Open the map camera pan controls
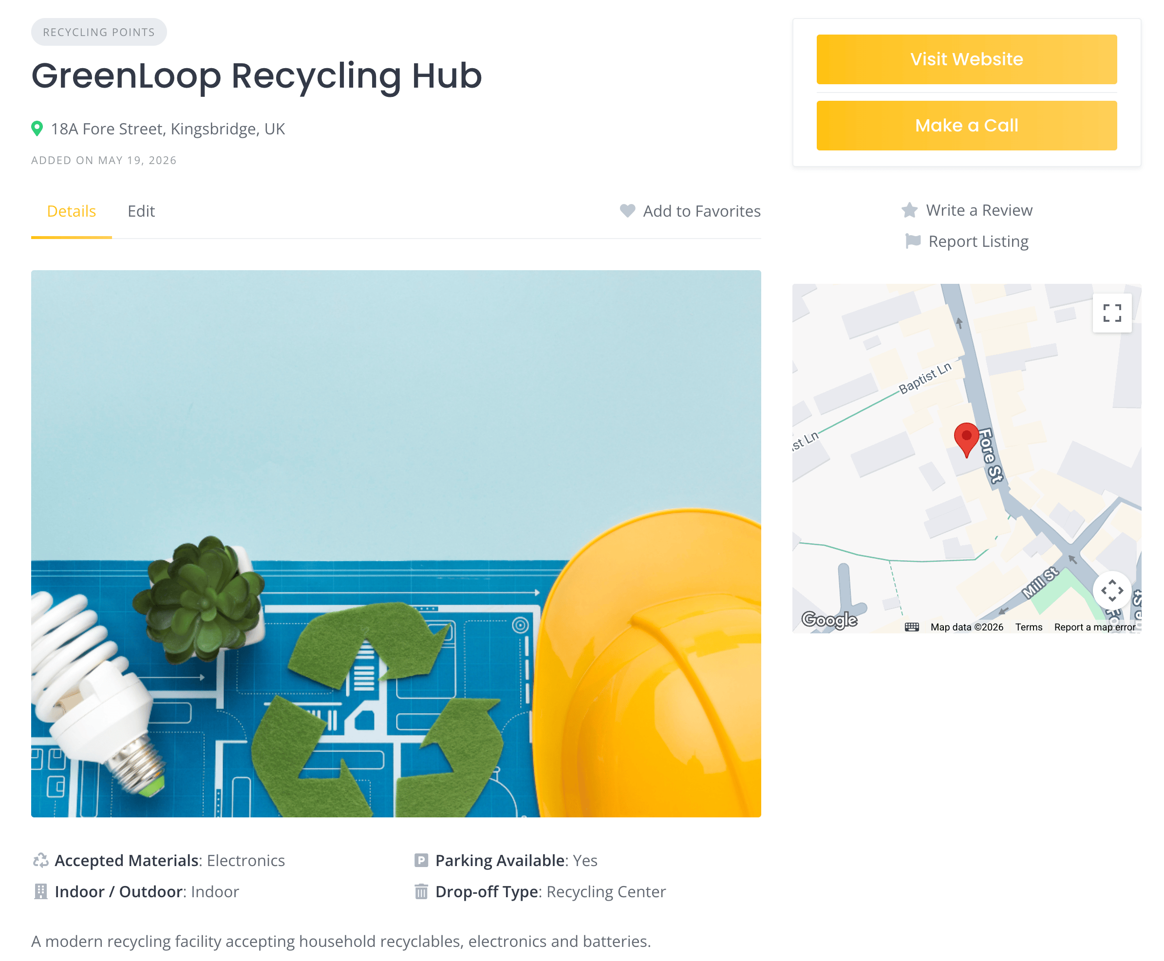Image resolution: width=1164 pixels, height=961 pixels. 1111,590
